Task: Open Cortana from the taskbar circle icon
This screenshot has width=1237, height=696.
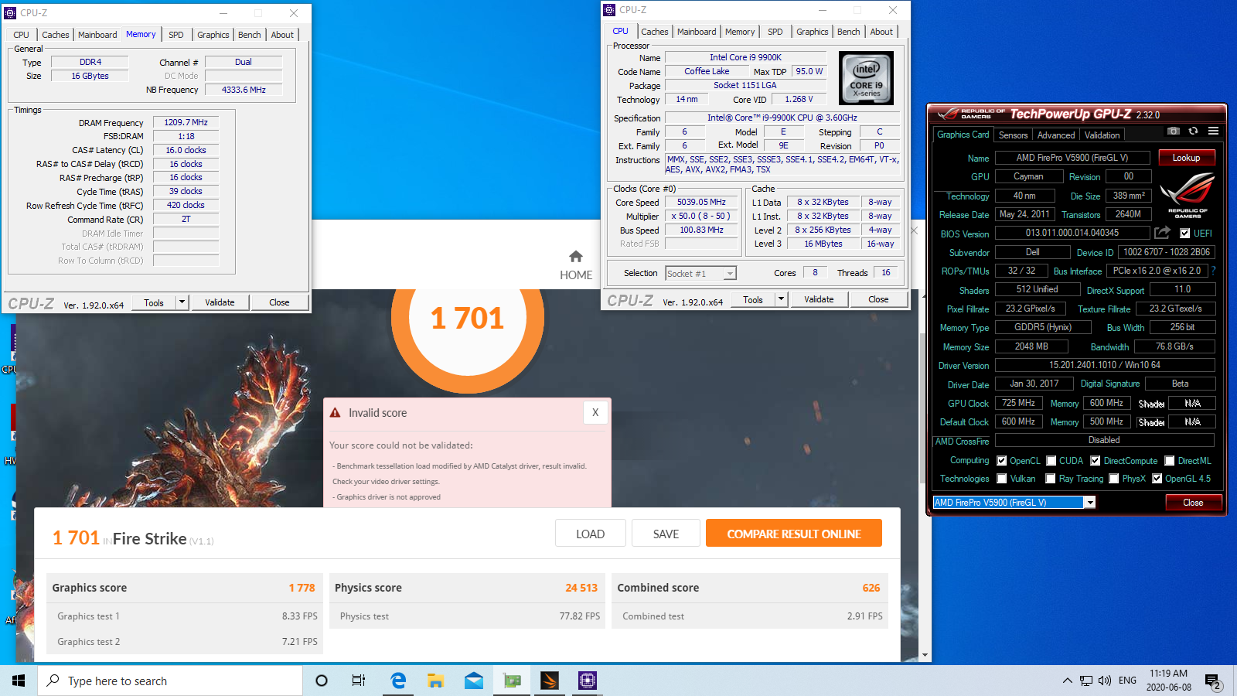Action: point(322,681)
